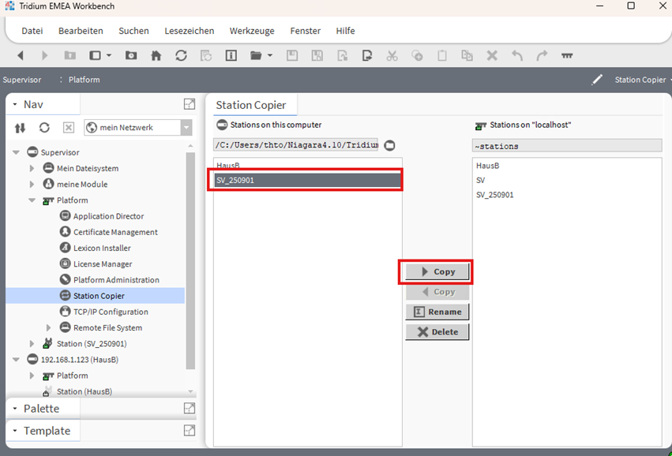Viewport: 672px width, 456px height.
Task: Click the Duplicate icon in toolbar
Action: click(467, 55)
